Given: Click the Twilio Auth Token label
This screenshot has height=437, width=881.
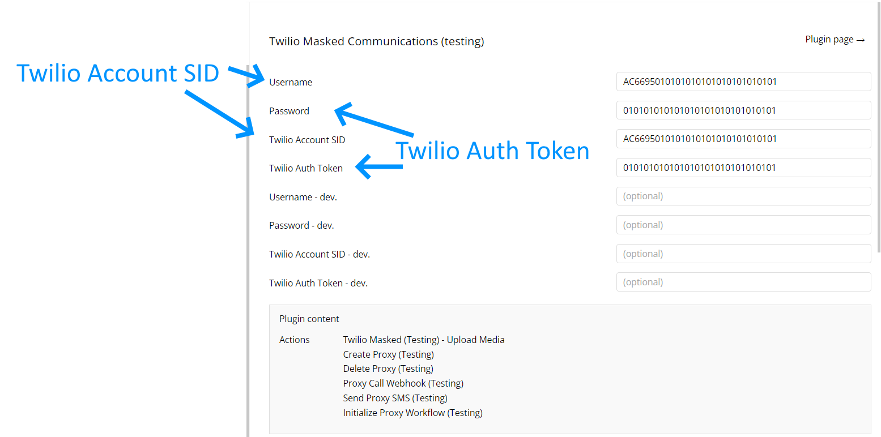Looking at the screenshot, I should [306, 168].
